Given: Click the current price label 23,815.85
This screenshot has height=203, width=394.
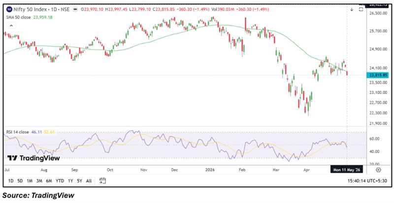Looking at the screenshot, I should point(379,75).
